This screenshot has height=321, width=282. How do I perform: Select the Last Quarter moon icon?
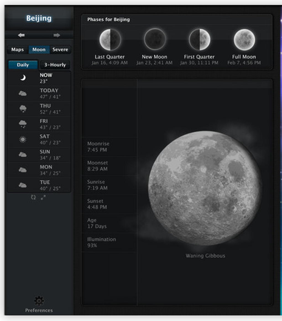110,40
